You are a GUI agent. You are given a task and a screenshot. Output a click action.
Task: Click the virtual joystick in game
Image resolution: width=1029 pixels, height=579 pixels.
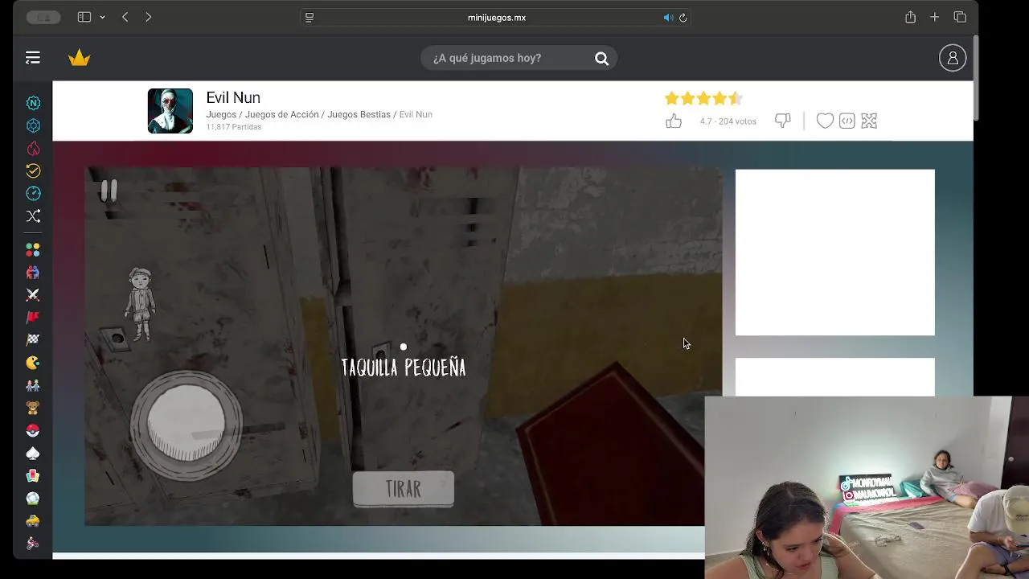coord(187,425)
